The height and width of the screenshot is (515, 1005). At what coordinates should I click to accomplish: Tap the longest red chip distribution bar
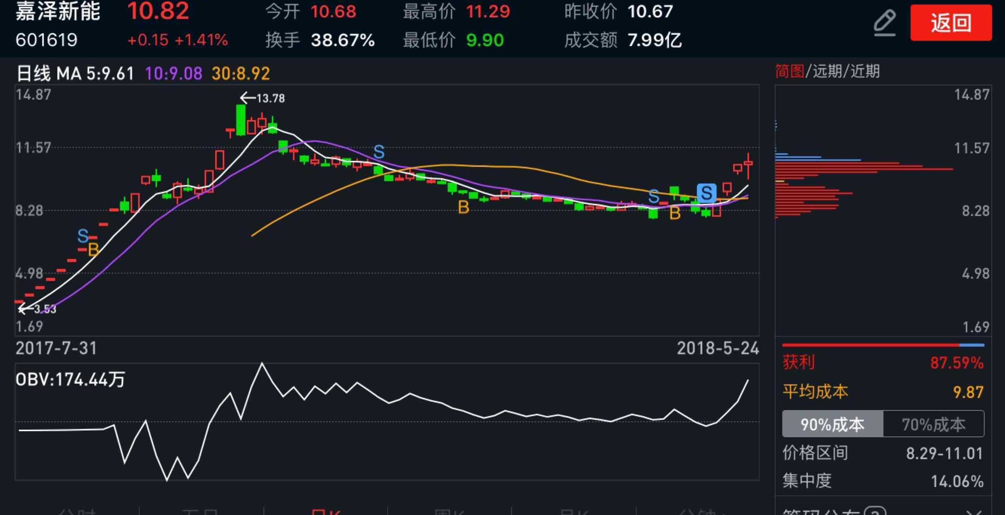click(864, 169)
